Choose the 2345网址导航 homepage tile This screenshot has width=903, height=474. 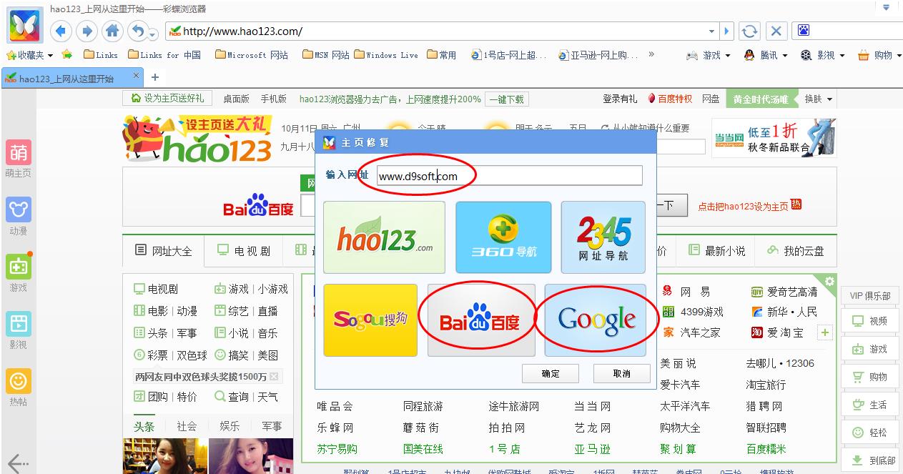pos(603,237)
